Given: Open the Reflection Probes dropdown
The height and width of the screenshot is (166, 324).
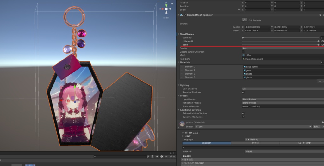Looking at the screenshot, I should point(283,103).
